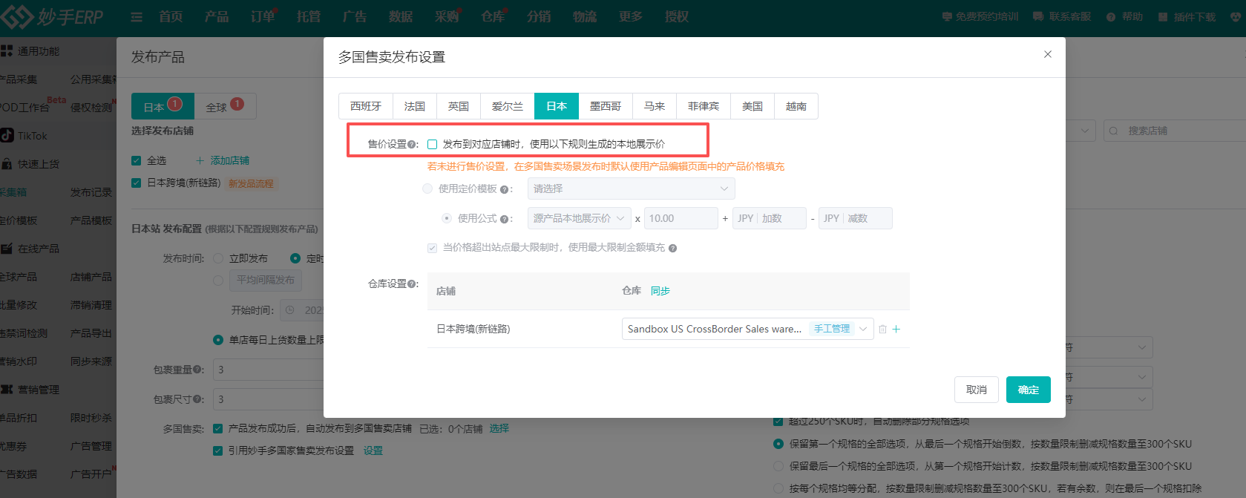The image size is (1246, 498).
Task: Click the hamburger menu icon in the top bar
Action: [x=137, y=17]
